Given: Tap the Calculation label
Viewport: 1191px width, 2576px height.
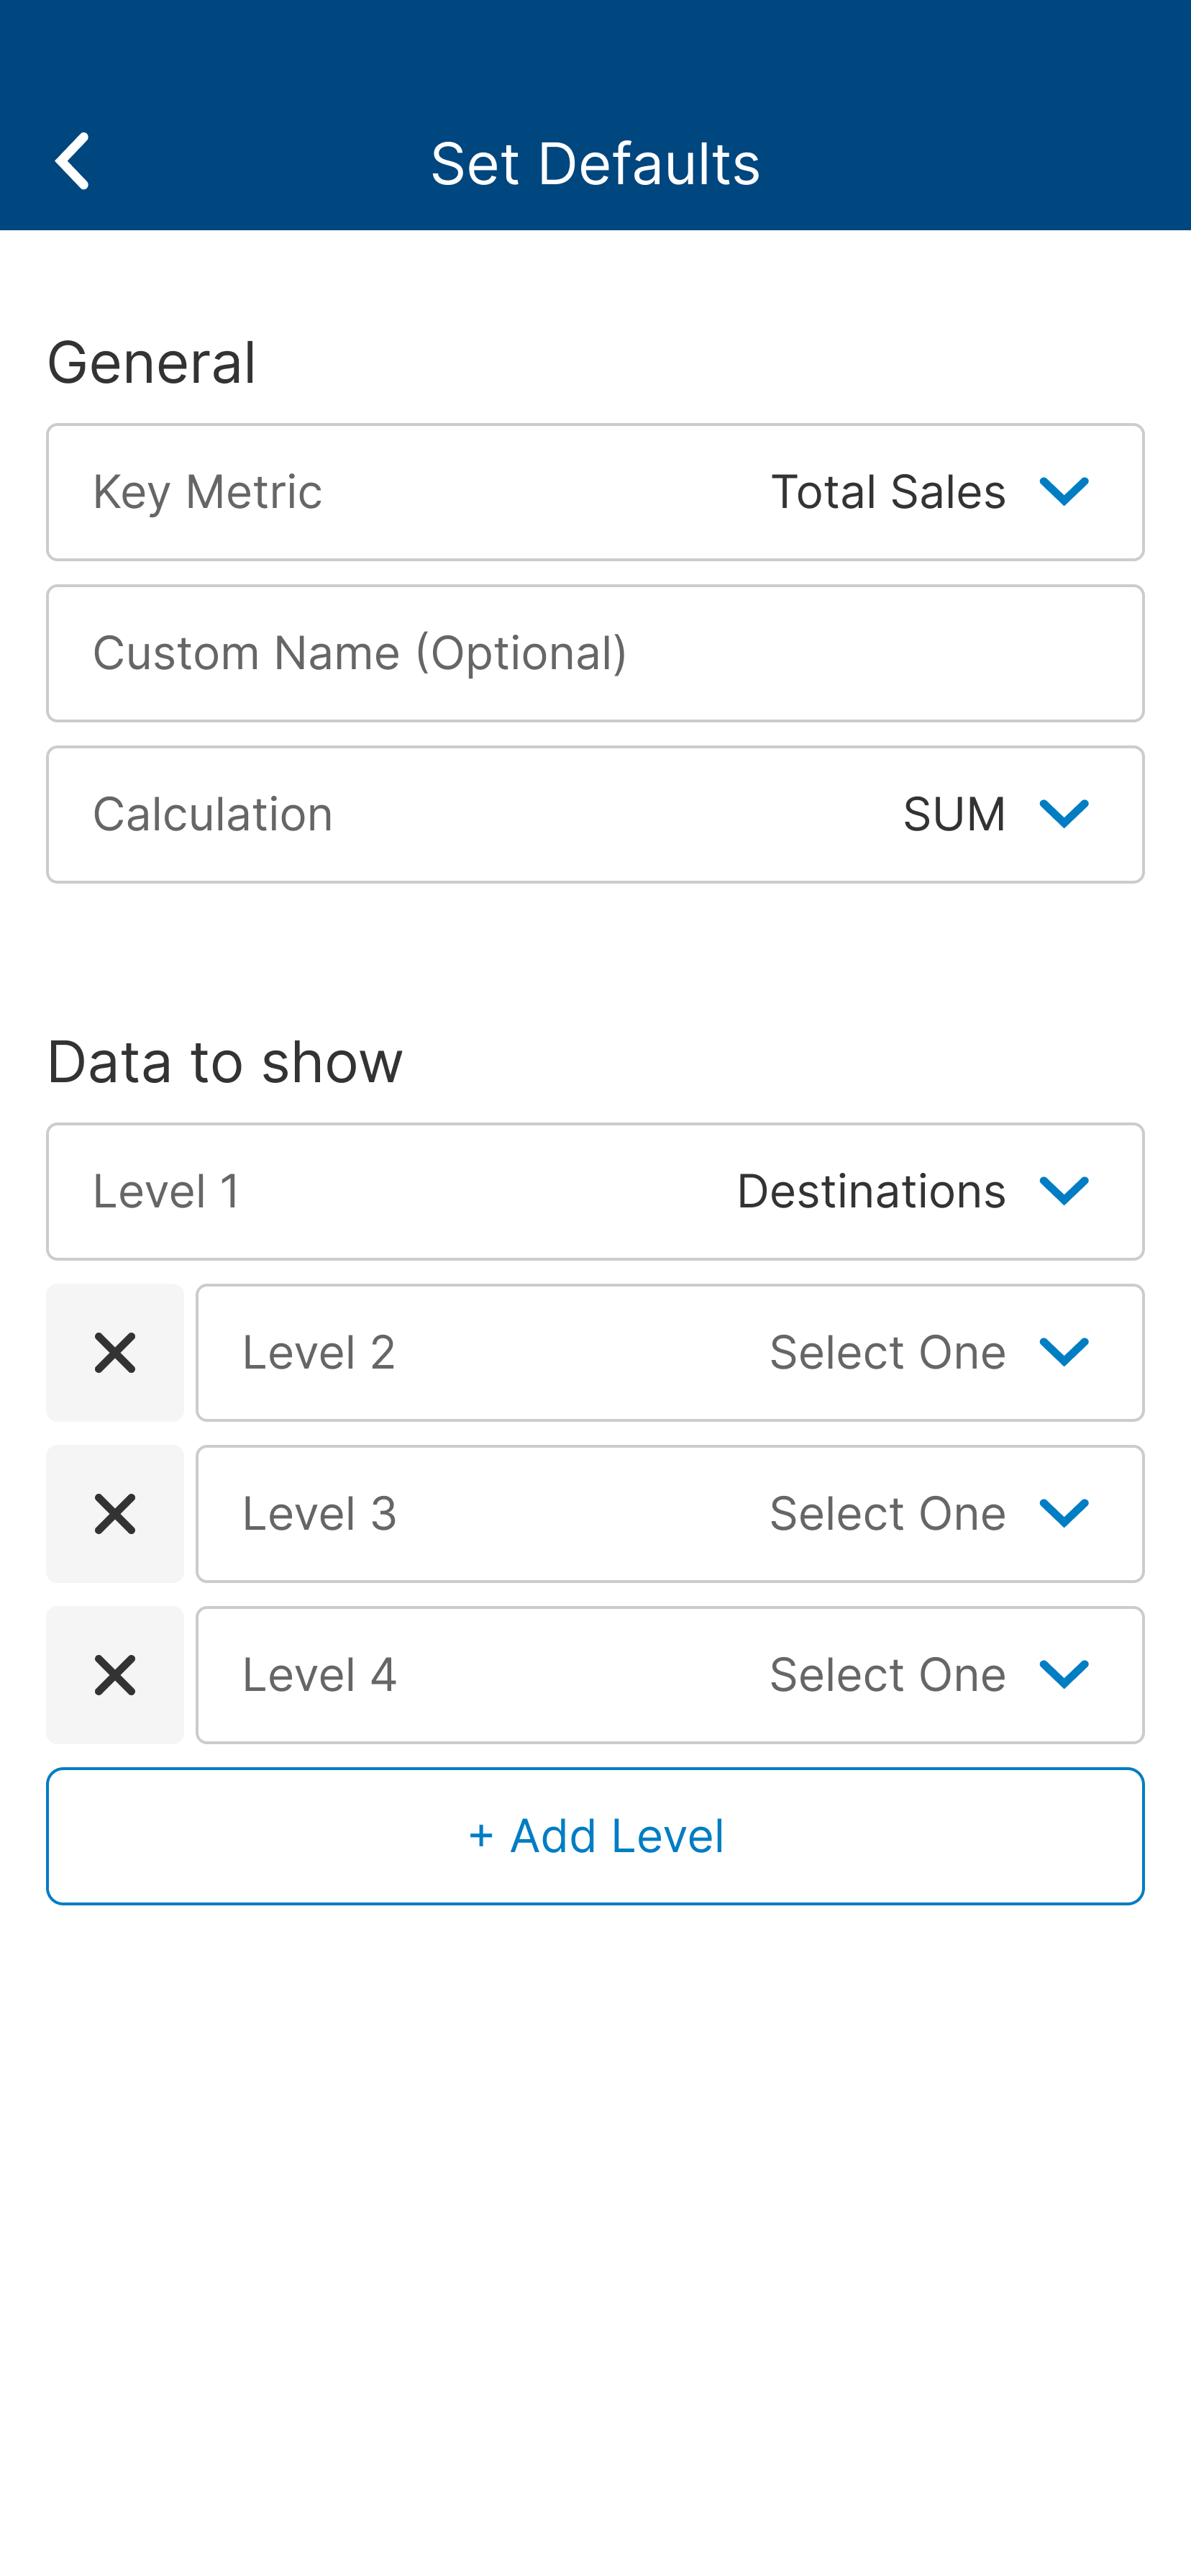Looking at the screenshot, I should click(213, 814).
